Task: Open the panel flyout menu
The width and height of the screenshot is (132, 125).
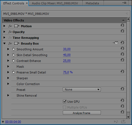Action: point(124,3)
